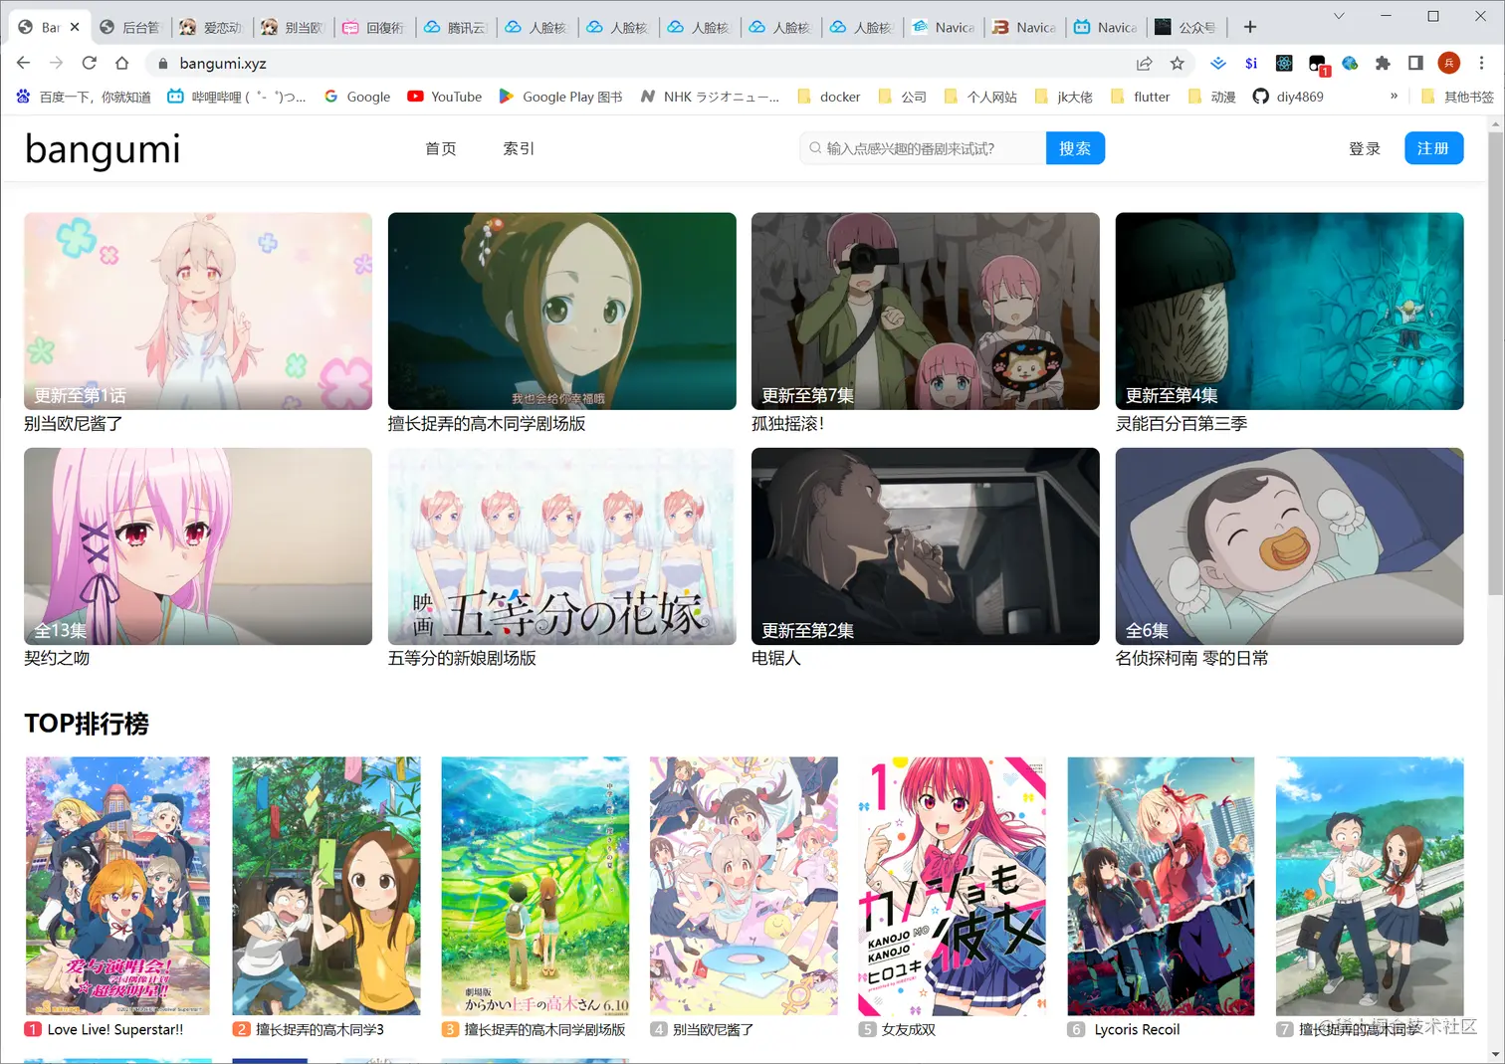
Task: Open the React devtools extension icon
Action: click(x=1284, y=63)
